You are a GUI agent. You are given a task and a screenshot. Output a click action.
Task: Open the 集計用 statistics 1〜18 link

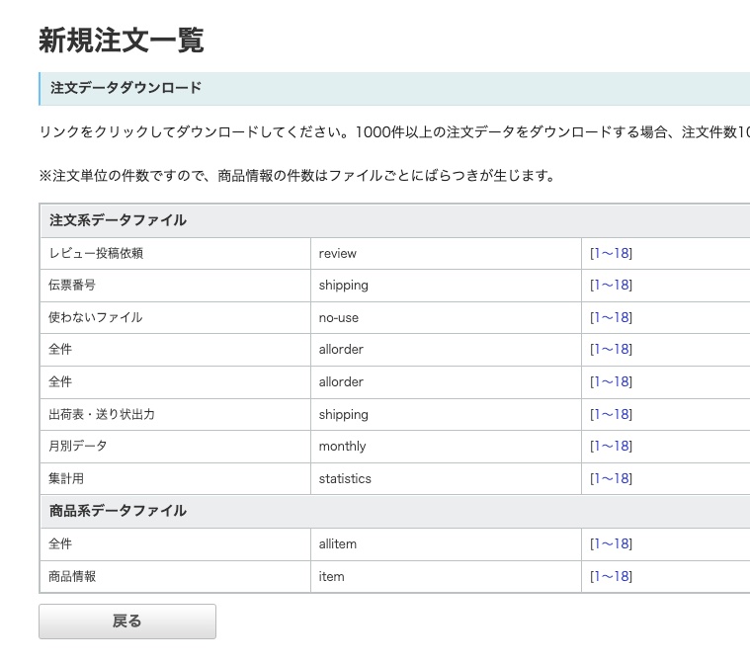pyautogui.click(x=611, y=478)
